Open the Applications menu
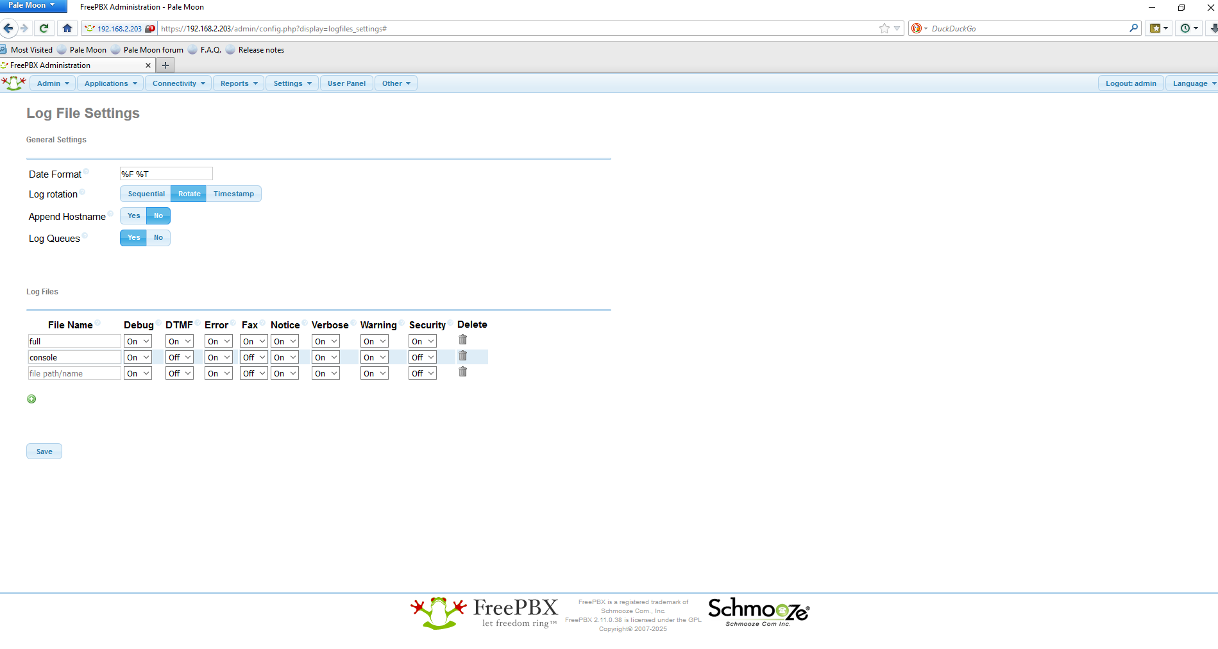The width and height of the screenshot is (1218, 649). pos(110,83)
